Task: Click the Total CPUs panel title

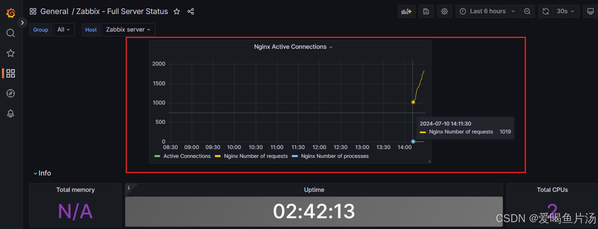Action: 552,190
